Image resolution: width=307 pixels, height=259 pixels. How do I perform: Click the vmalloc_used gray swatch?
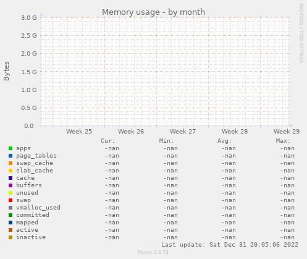(11, 208)
